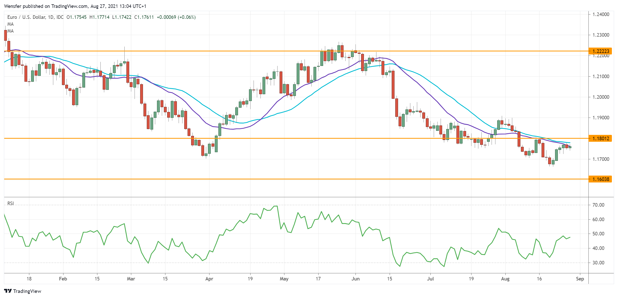Screen dimensions: 618x298
Task: Click the closing price C1.17611 value
Action: click(x=144, y=17)
